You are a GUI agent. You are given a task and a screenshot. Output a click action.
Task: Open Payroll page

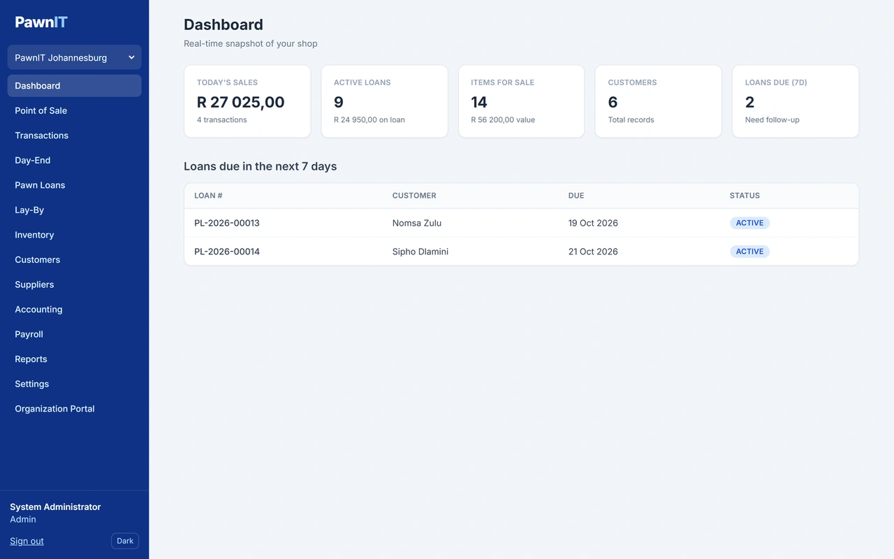click(x=74, y=334)
